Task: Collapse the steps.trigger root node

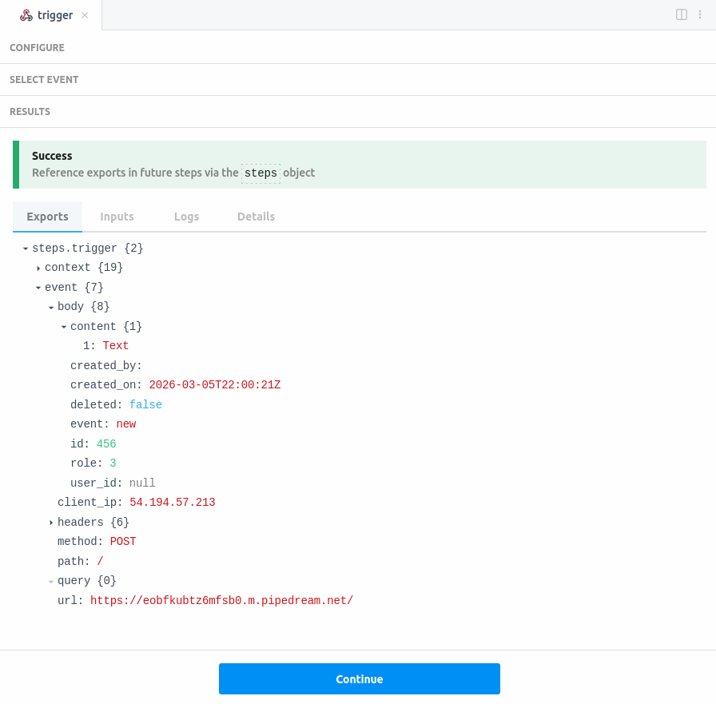Action: (25, 248)
